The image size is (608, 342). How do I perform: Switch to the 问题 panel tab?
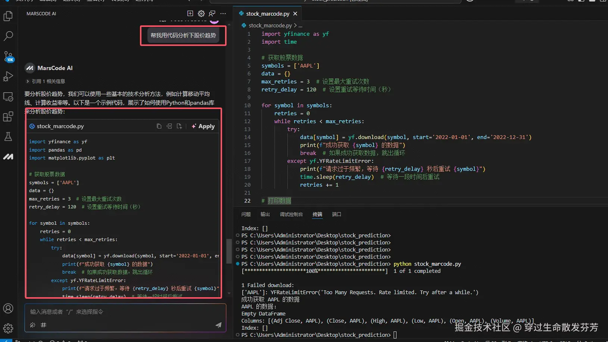point(246,214)
